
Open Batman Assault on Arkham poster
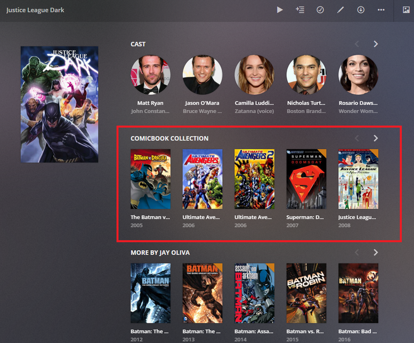tap(255, 293)
